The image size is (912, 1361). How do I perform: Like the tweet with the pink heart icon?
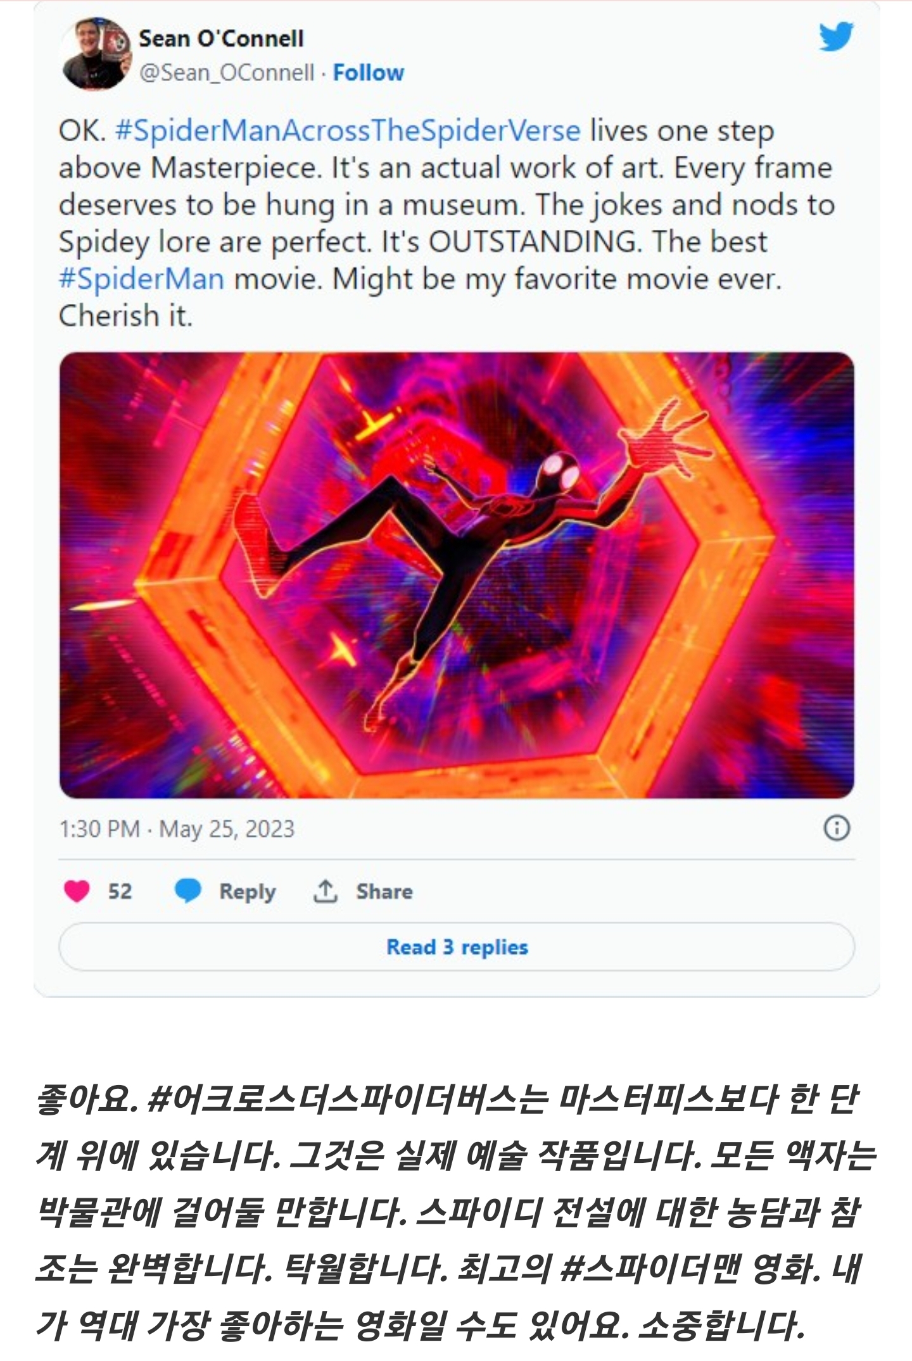point(77,891)
